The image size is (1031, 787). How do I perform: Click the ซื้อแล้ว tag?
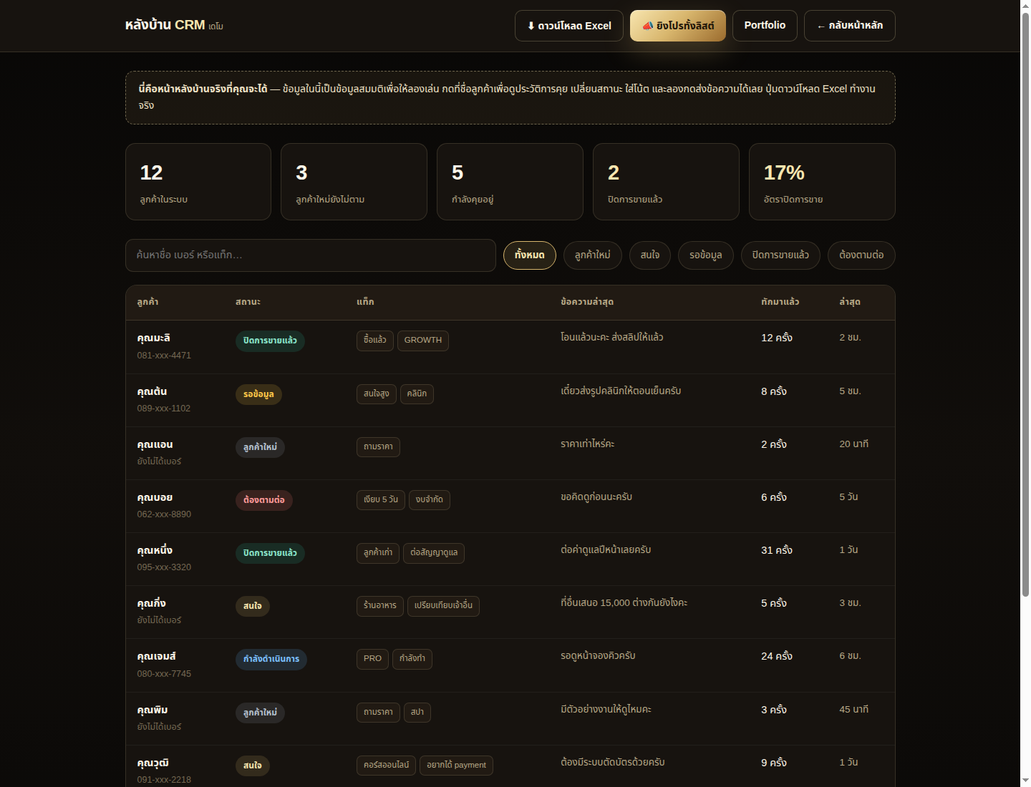(375, 341)
